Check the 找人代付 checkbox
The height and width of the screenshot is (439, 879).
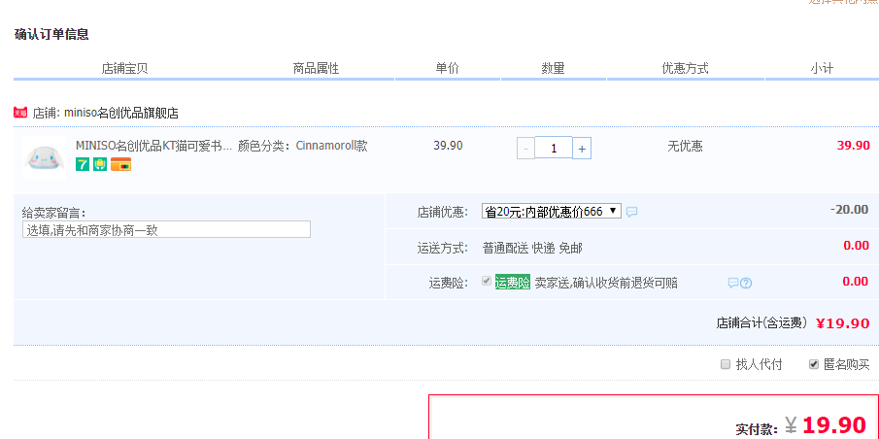[726, 364]
